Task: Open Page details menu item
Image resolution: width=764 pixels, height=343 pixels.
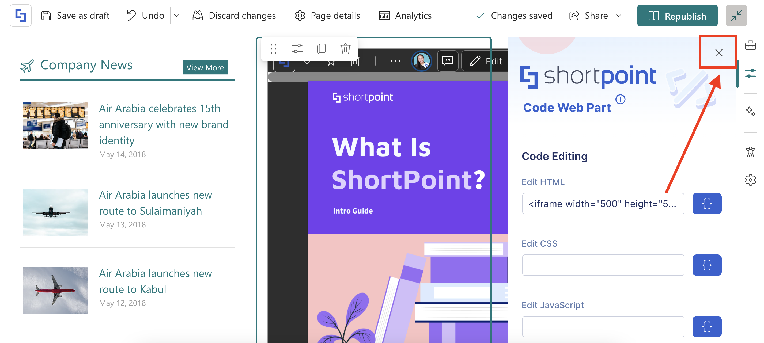Action: [327, 16]
